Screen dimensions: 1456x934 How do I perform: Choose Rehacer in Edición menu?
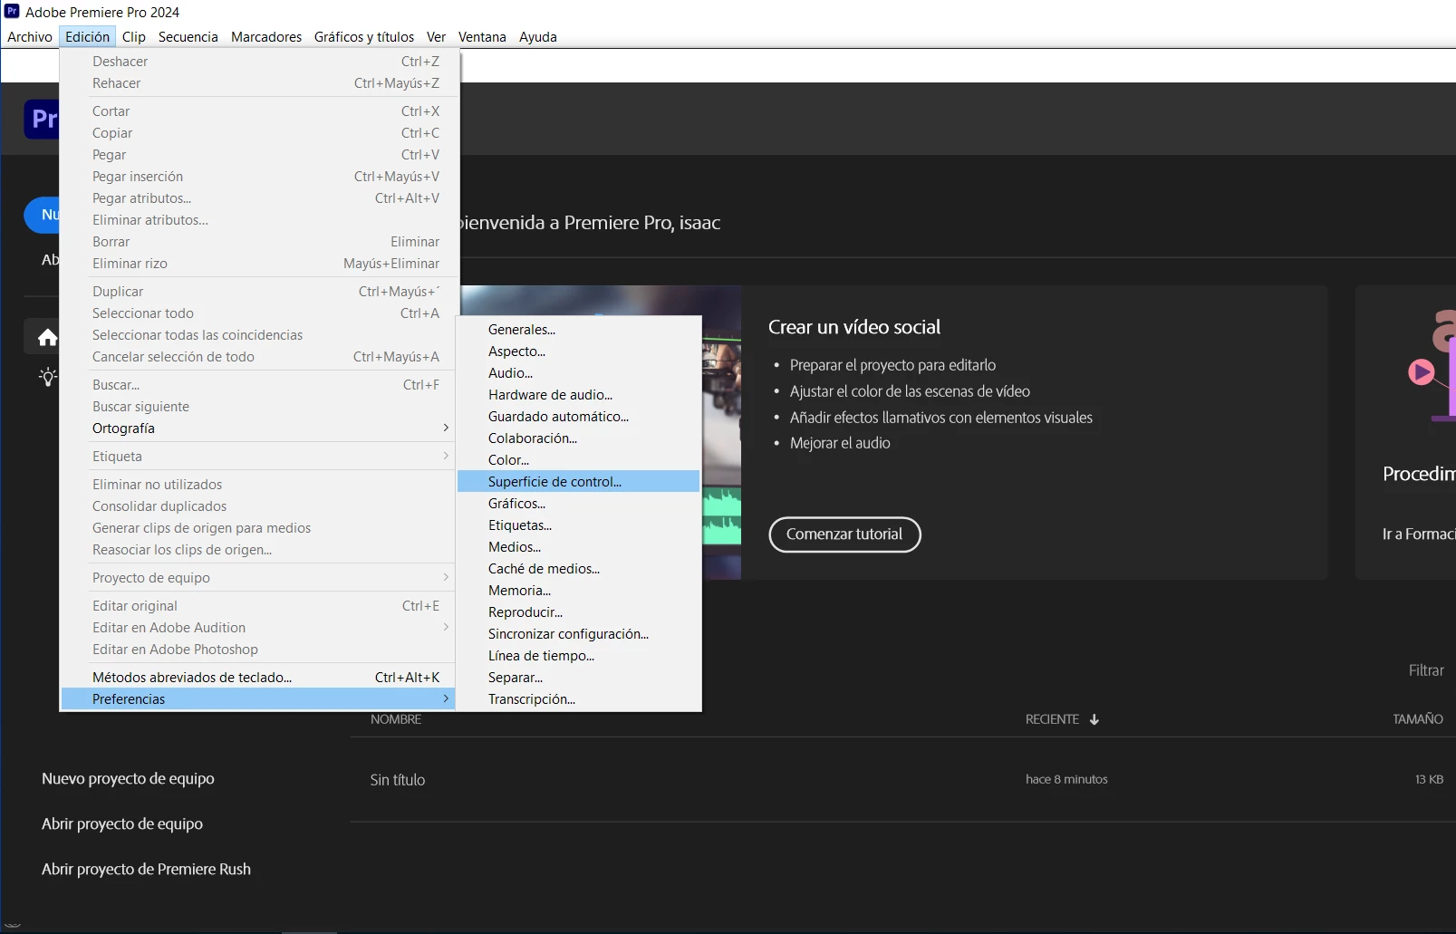point(258,83)
